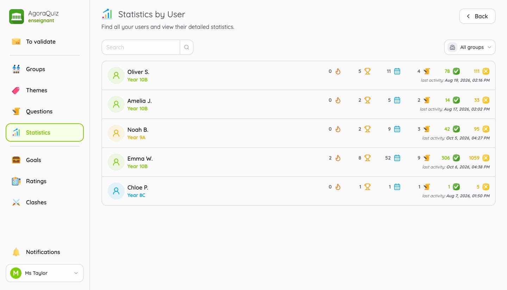Open the Themes menu item
507x290 pixels.
[x=45, y=90]
